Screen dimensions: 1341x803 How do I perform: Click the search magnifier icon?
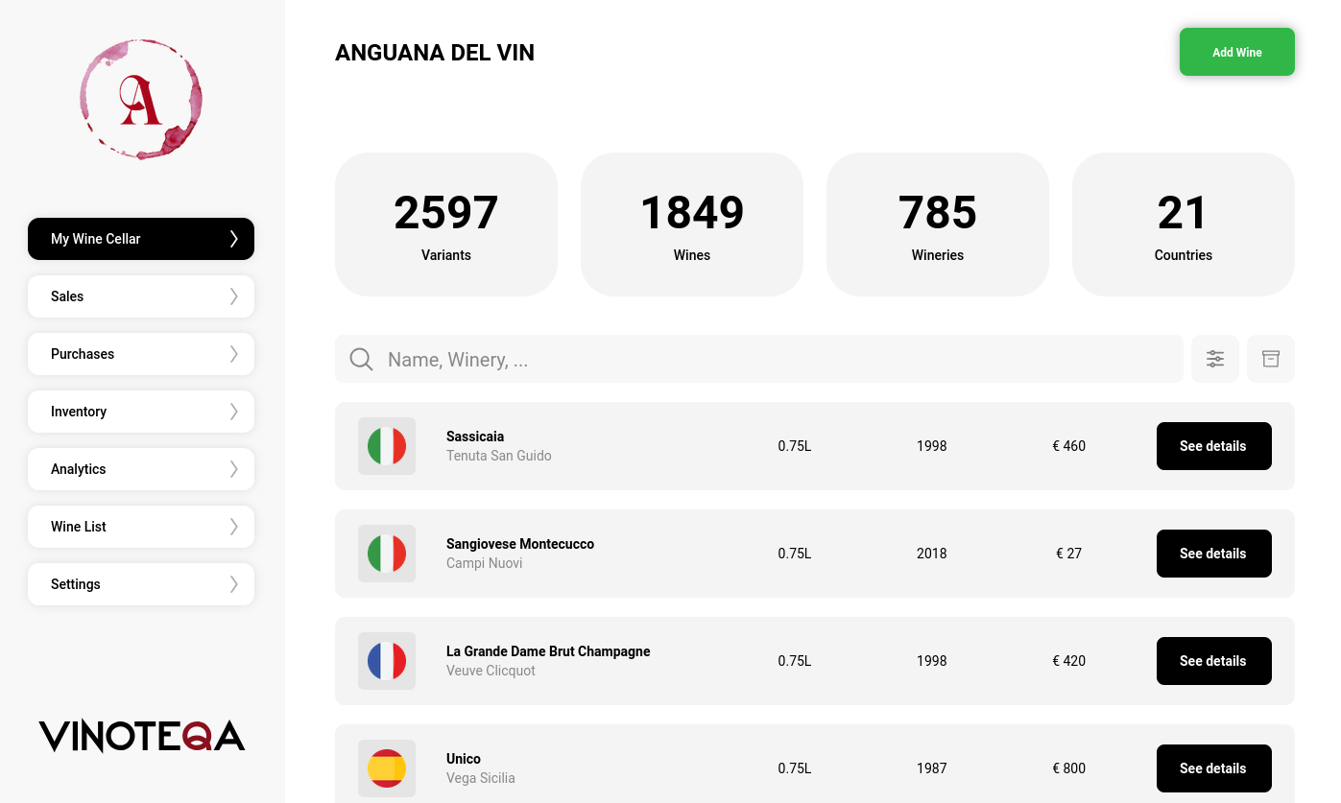(x=361, y=360)
